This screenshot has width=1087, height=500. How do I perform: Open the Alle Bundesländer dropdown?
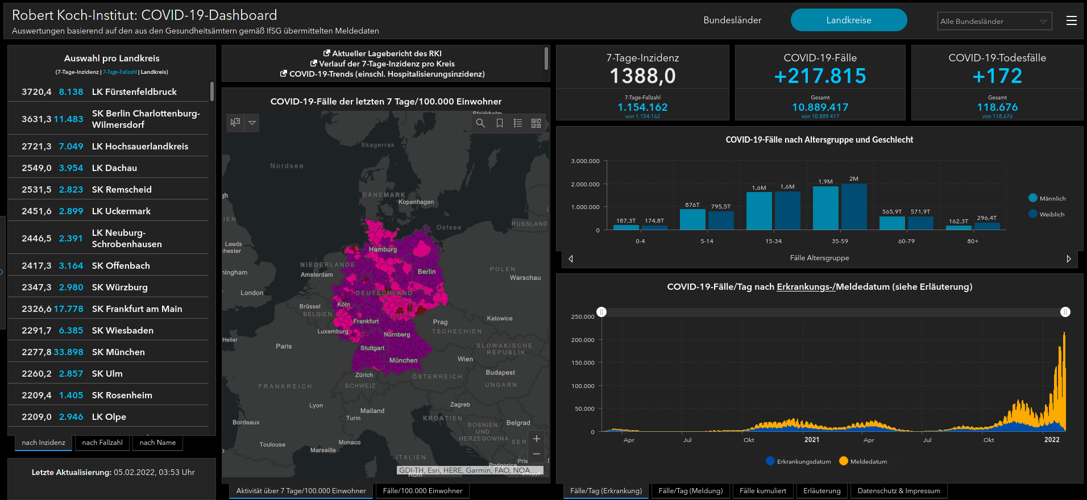pos(994,21)
